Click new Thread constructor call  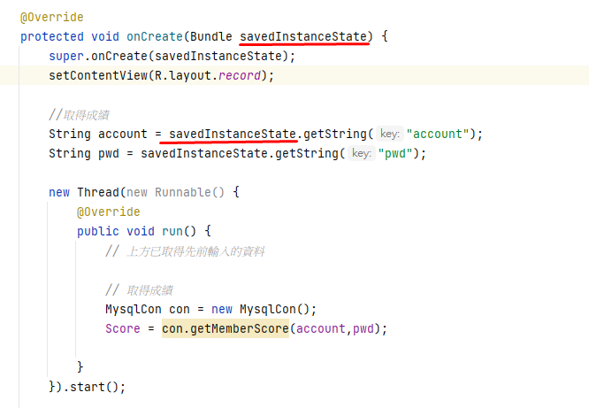[x=87, y=192]
